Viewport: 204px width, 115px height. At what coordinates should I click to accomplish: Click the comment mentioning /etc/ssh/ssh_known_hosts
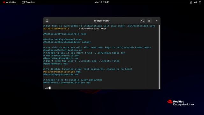(97, 47)
